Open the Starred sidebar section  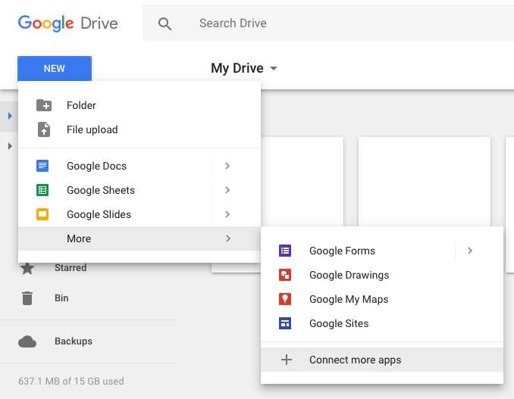[x=71, y=268]
